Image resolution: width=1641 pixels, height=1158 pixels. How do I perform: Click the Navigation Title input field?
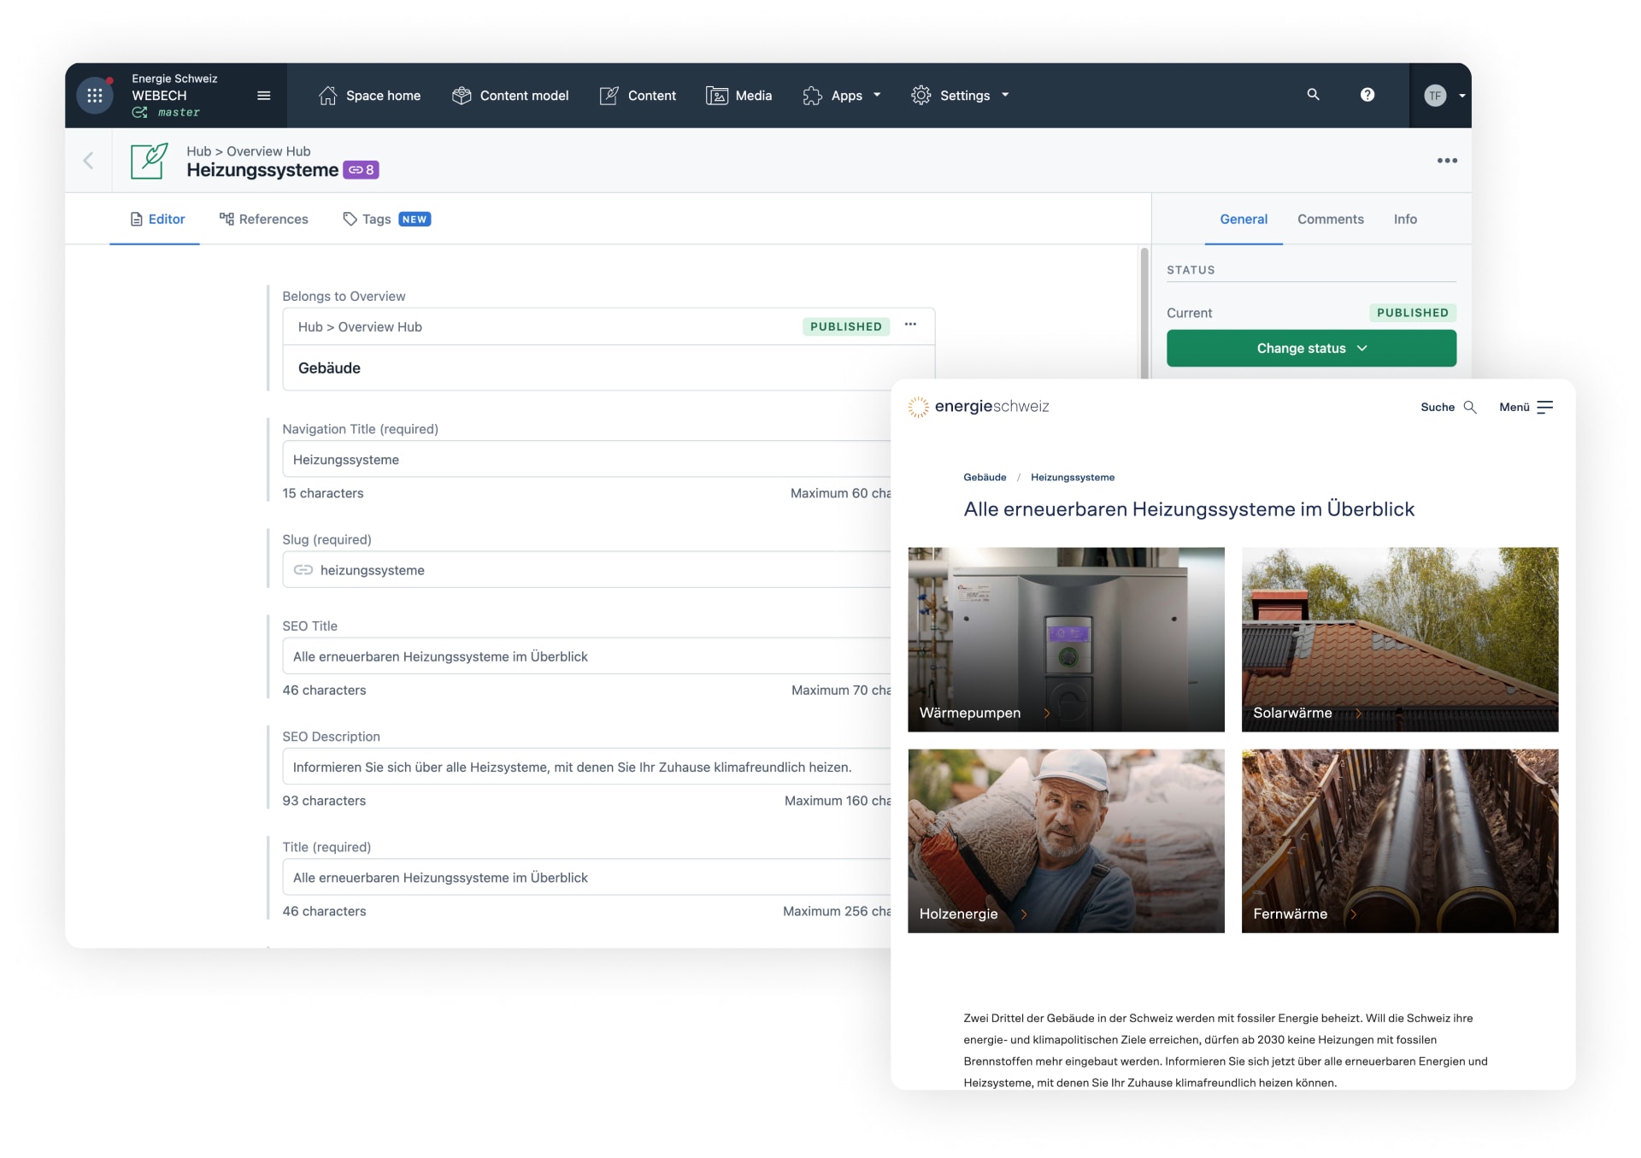click(x=586, y=460)
